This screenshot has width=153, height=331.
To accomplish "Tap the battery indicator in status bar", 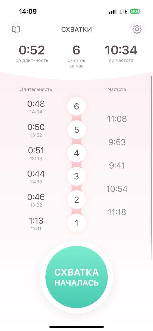I will pyautogui.click(x=135, y=11).
